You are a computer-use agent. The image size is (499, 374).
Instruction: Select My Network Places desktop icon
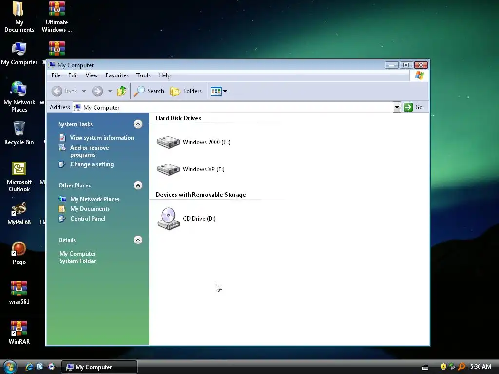[x=19, y=97]
